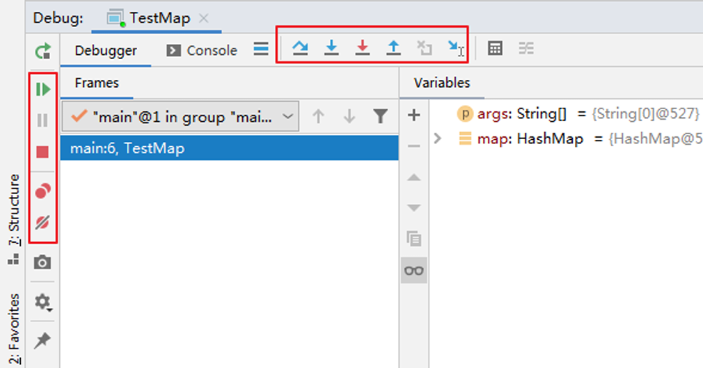Stop the debug session
The width and height of the screenshot is (703, 368).
click(43, 152)
